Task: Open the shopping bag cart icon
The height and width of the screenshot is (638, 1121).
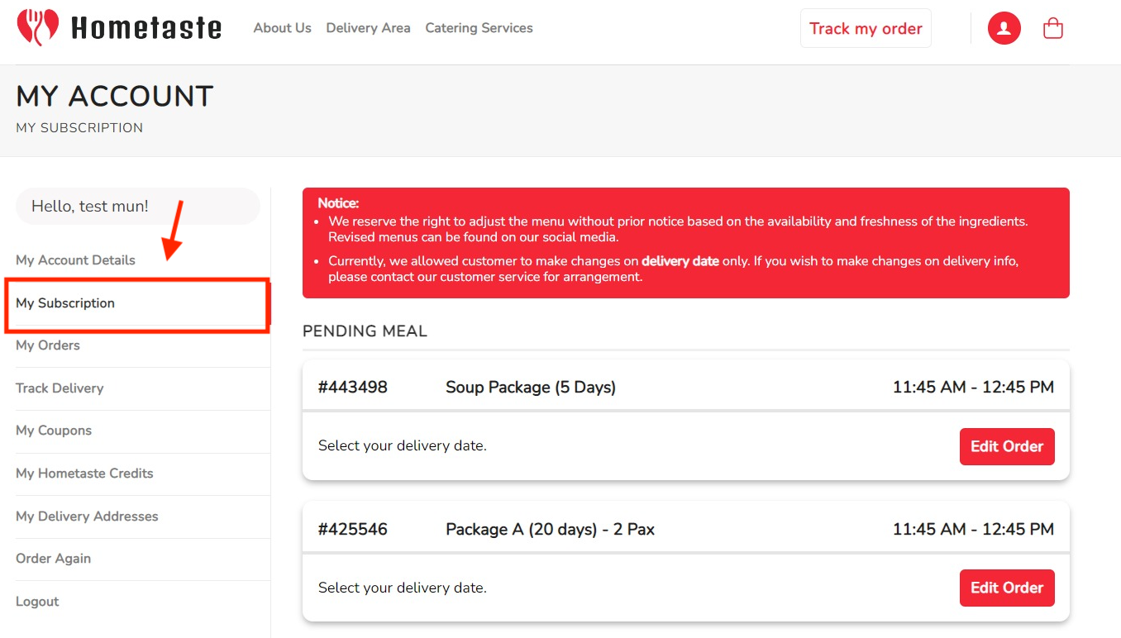Action: pos(1053,28)
